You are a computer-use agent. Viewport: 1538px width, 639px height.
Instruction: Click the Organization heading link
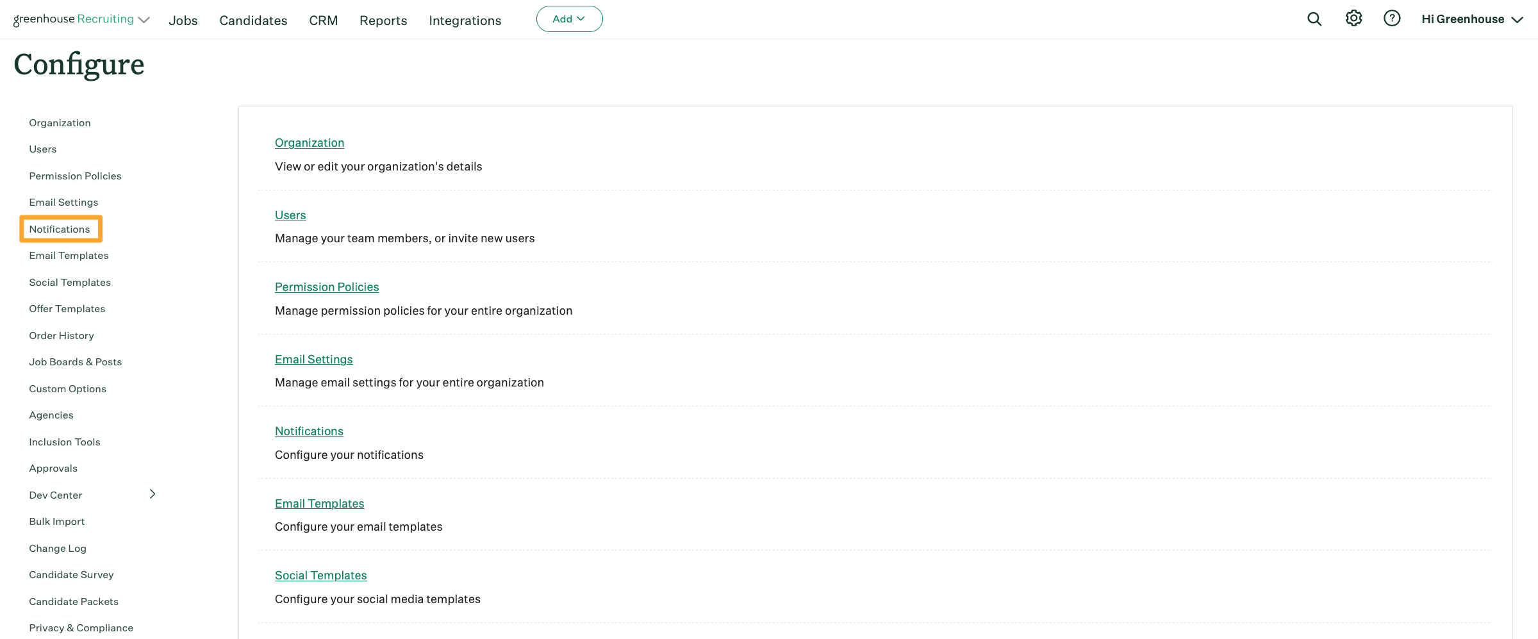pyautogui.click(x=310, y=142)
